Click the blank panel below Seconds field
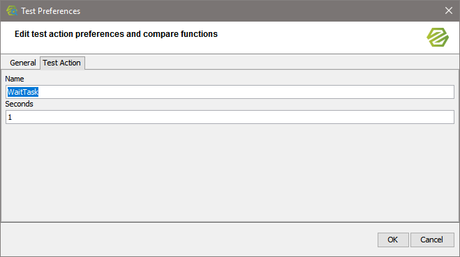The width and height of the screenshot is (460, 257). pos(230,173)
